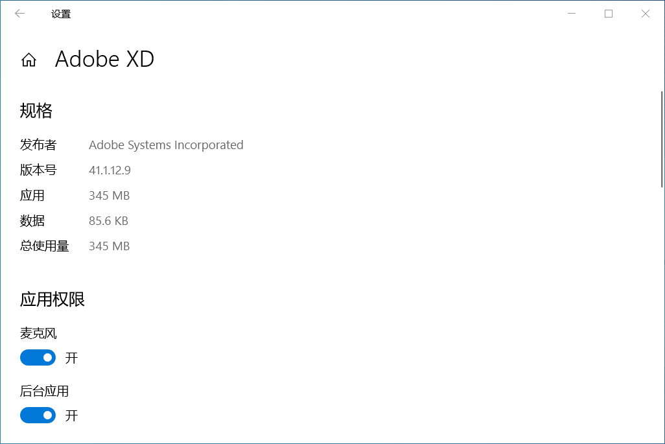Image resolution: width=665 pixels, height=444 pixels.
Task: Click the Home icon beside Adobe XD
Action: (x=29, y=60)
